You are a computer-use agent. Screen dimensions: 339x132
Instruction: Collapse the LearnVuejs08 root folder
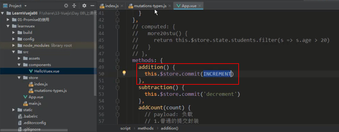point(3,13)
